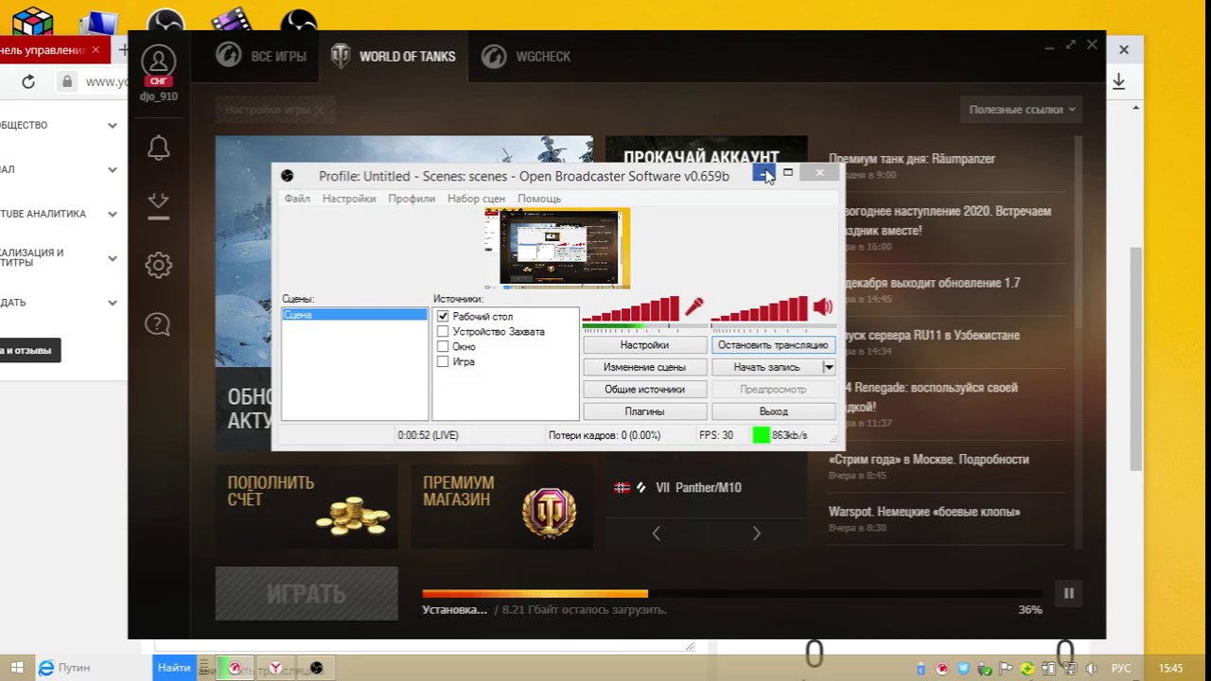Open Game Center settings gear icon
This screenshot has width=1211, height=681.
[158, 265]
